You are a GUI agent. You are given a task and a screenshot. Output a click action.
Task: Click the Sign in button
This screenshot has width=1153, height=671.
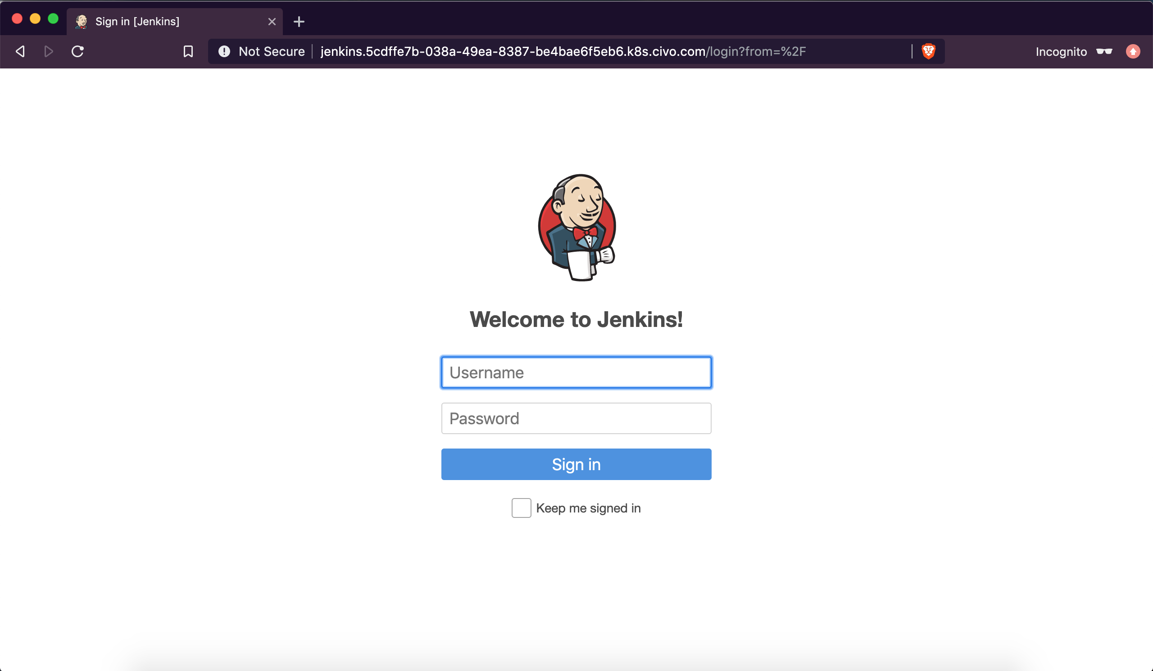(x=576, y=464)
